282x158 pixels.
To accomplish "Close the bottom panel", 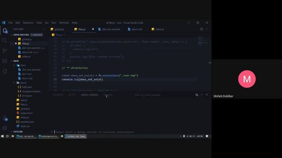I will [207, 95].
